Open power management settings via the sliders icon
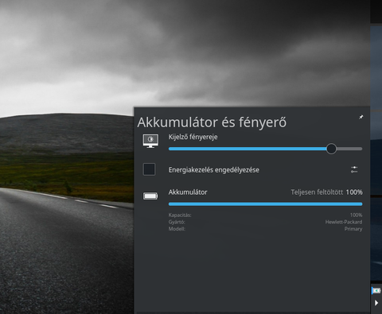This screenshot has height=314, width=382. tap(354, 169)
